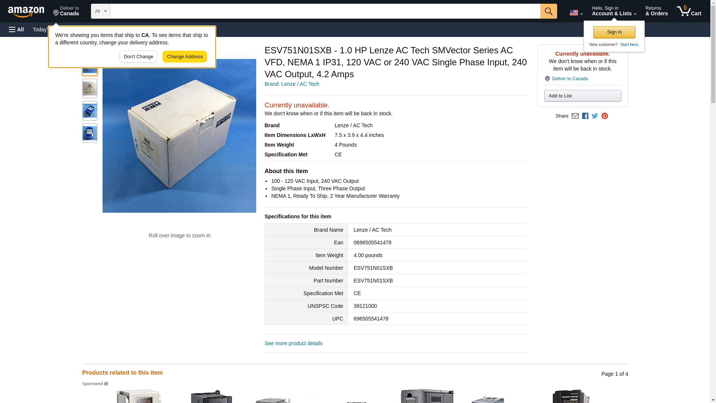
Task: Share product on Facebook
Action: (x=585, y=116)
